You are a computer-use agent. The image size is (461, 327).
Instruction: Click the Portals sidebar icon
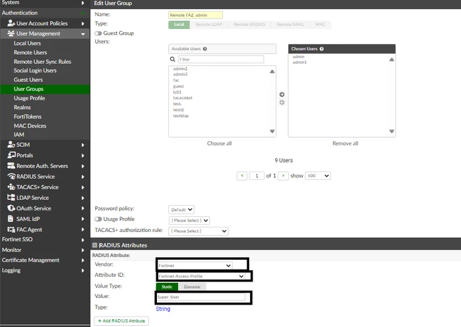pyautogui.click(x=11, y=155)
